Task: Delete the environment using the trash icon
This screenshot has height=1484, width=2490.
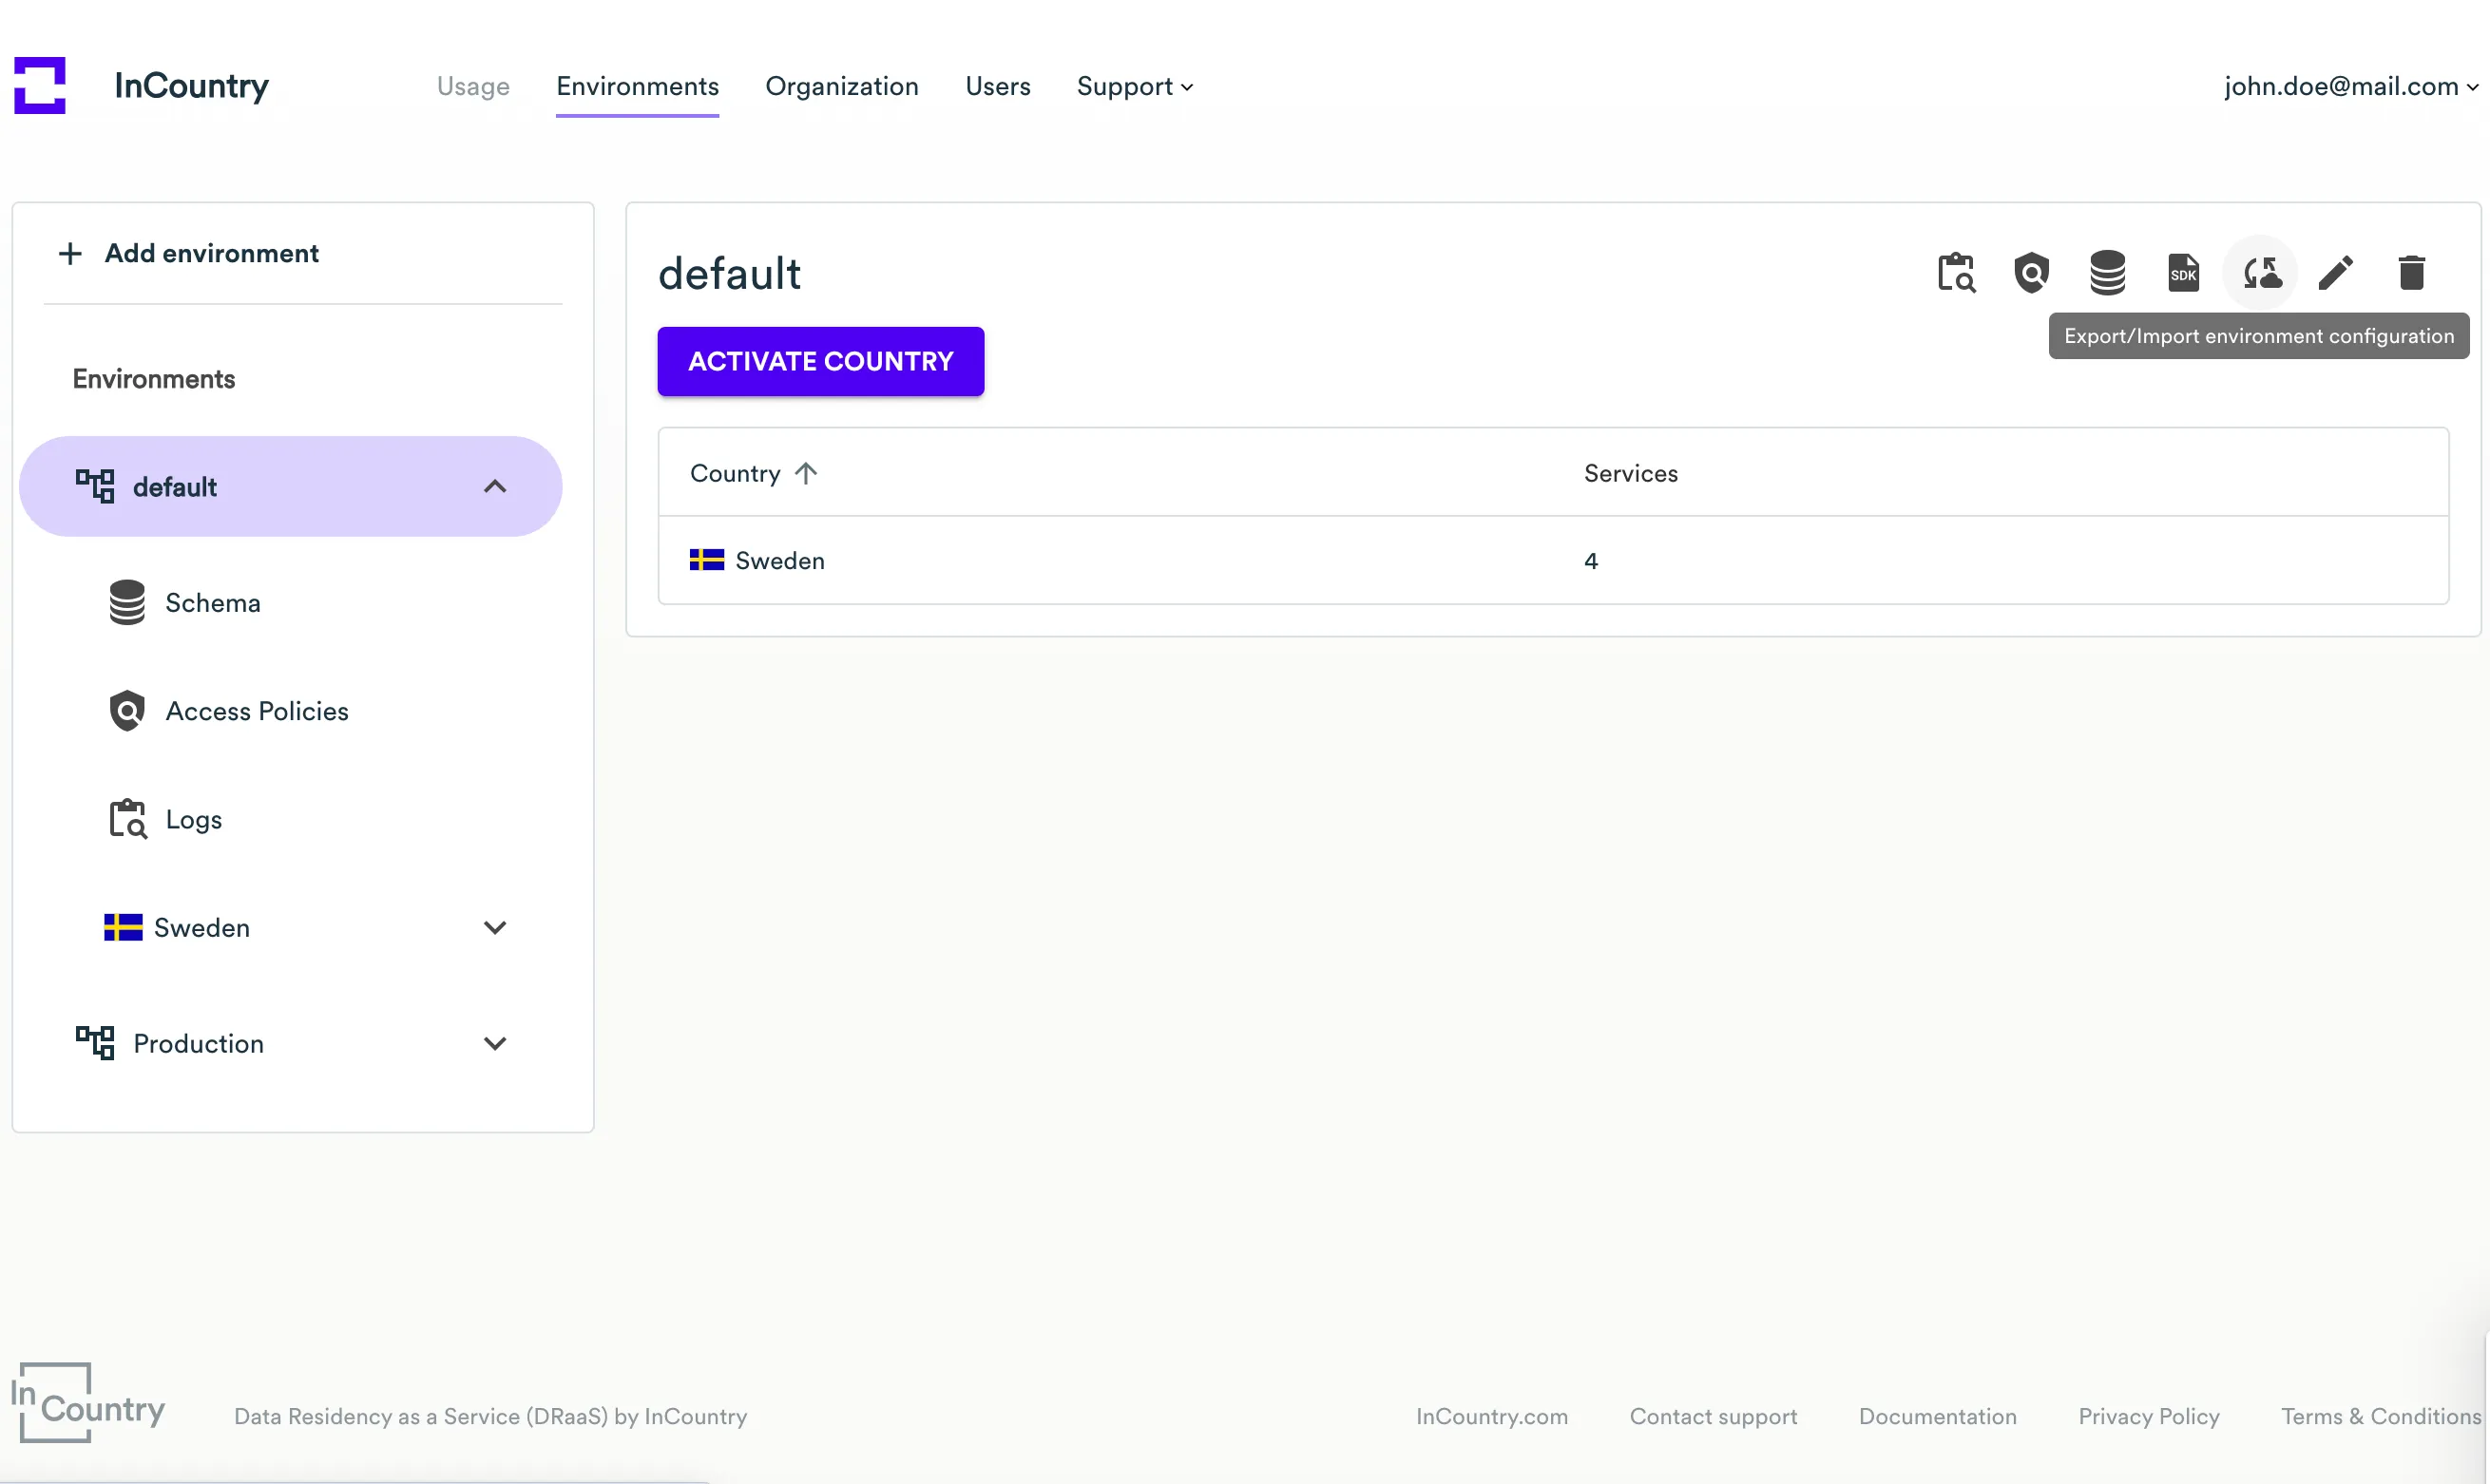Action: 2411,273
